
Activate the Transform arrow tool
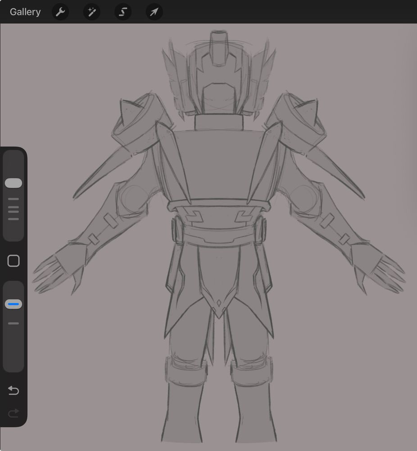coord(154,12)
